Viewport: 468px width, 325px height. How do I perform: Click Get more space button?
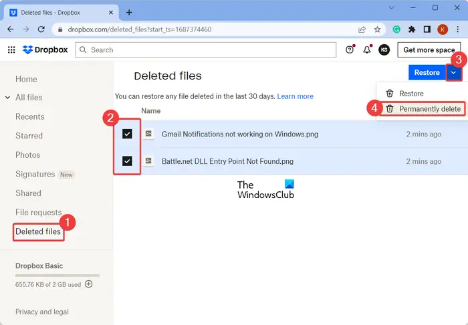[x=429, y=50]
